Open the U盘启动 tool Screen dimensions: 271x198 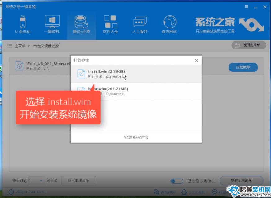tap(23, 24)
